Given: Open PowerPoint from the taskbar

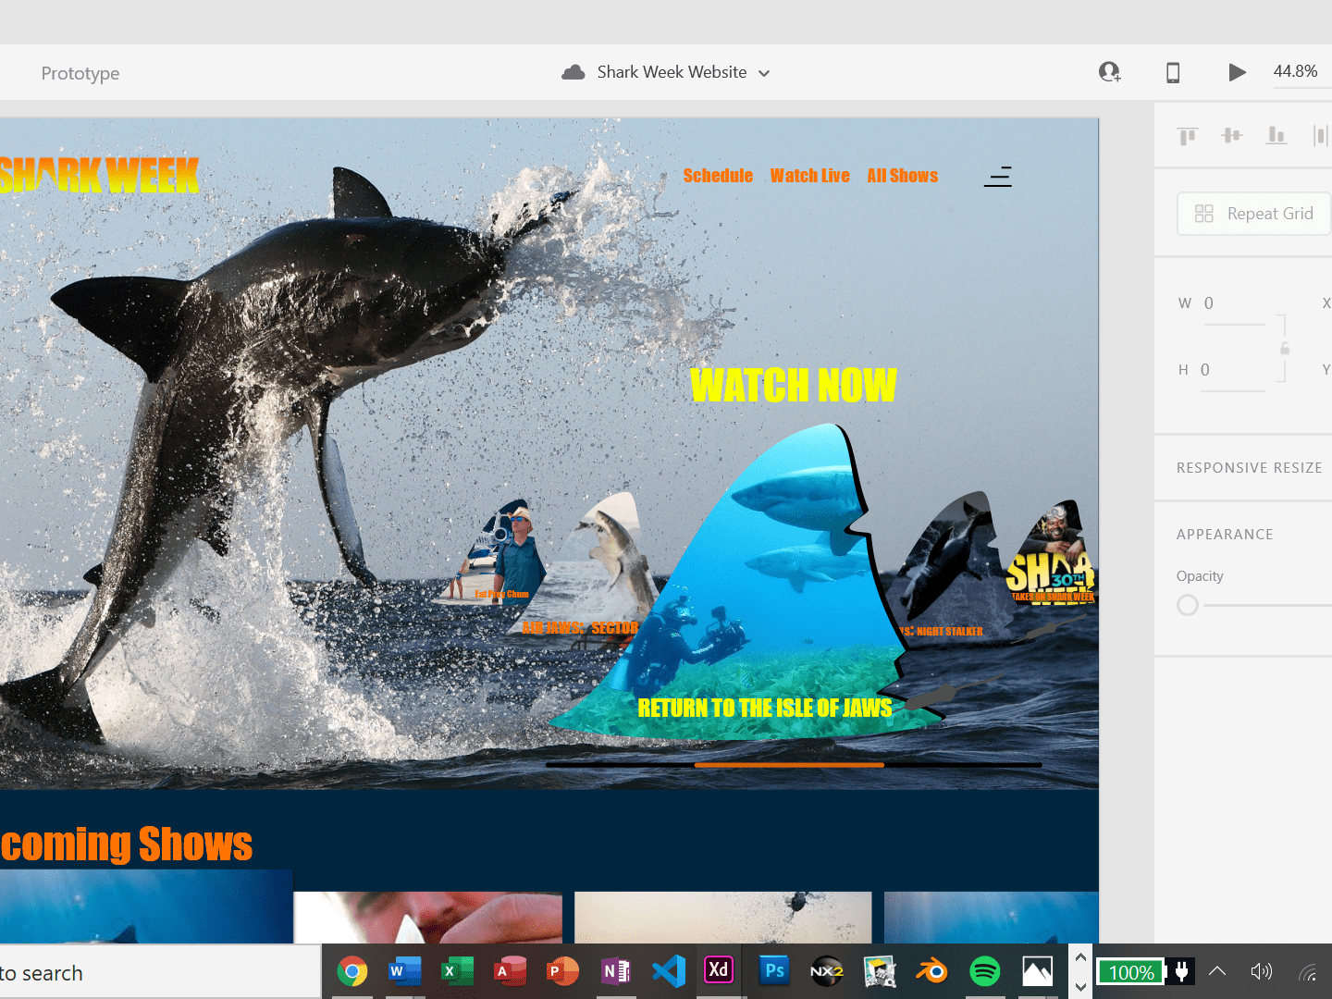Looking at the screenshot, I should click(562, 971).
